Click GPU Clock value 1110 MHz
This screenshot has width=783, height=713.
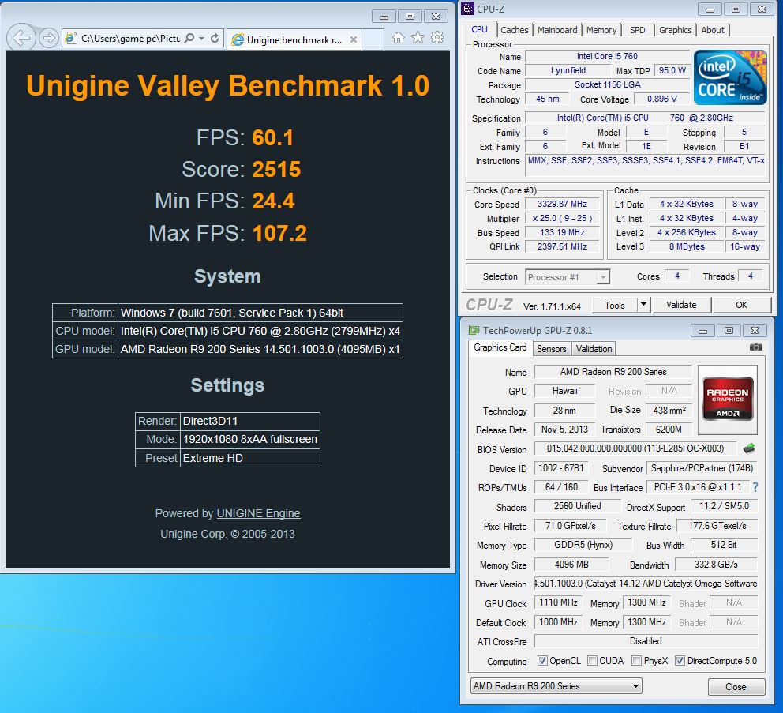pyautogui.click(x=558, y=602)
